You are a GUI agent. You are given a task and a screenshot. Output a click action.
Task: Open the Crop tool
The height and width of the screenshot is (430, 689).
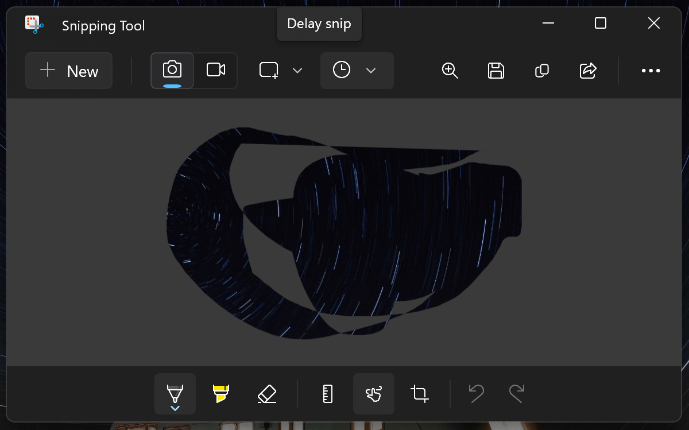[x=419, y=394]
